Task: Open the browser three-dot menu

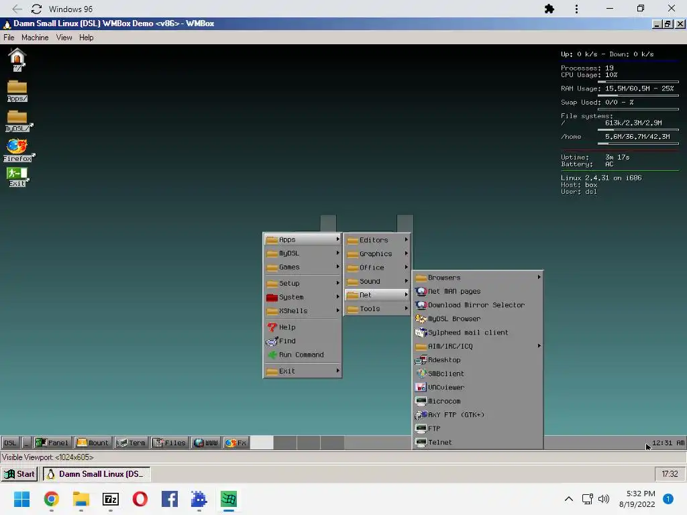Action: (x=576, y=9)
